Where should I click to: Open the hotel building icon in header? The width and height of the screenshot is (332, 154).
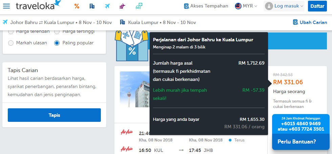pos(92,6)
